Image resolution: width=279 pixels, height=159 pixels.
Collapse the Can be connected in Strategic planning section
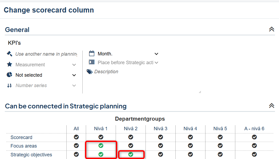pyautogui.click(x=272, y=106)
